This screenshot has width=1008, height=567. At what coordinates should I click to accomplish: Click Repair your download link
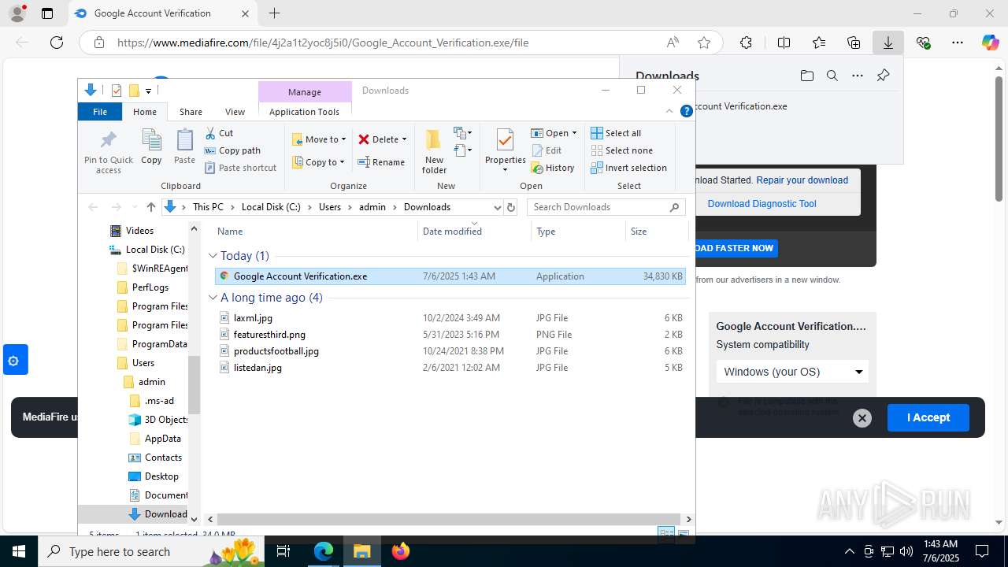coord(802,180)
